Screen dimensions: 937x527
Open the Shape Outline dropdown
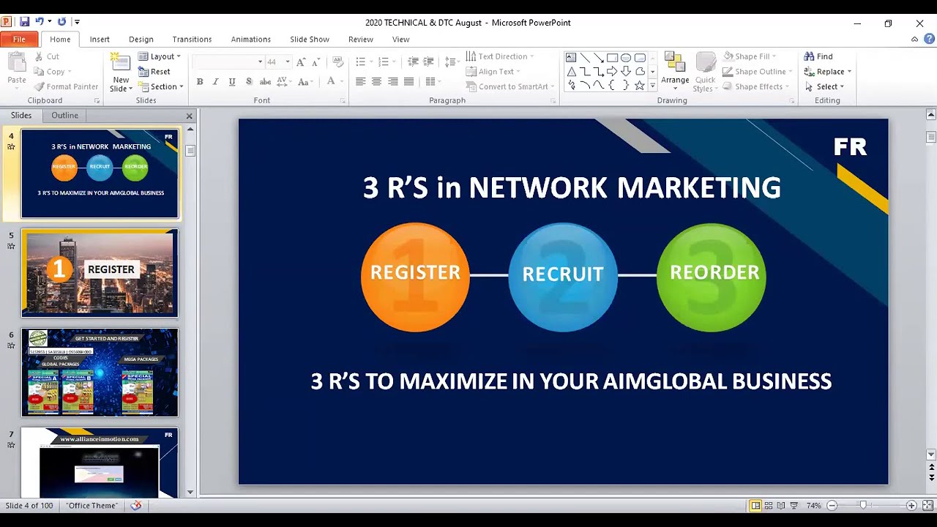tap(758, 72)
